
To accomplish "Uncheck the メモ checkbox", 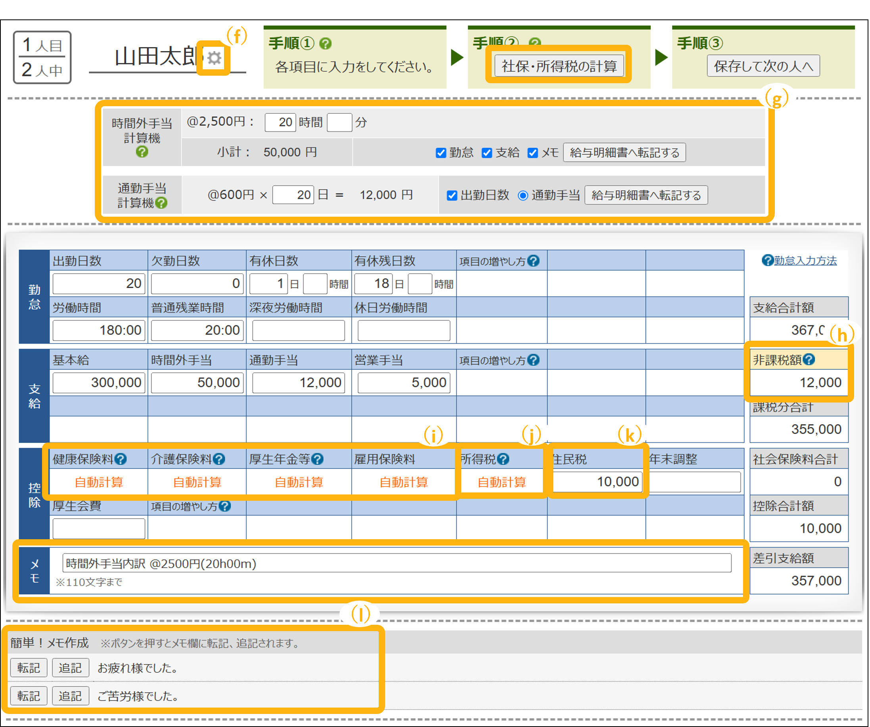I will 533,153.
